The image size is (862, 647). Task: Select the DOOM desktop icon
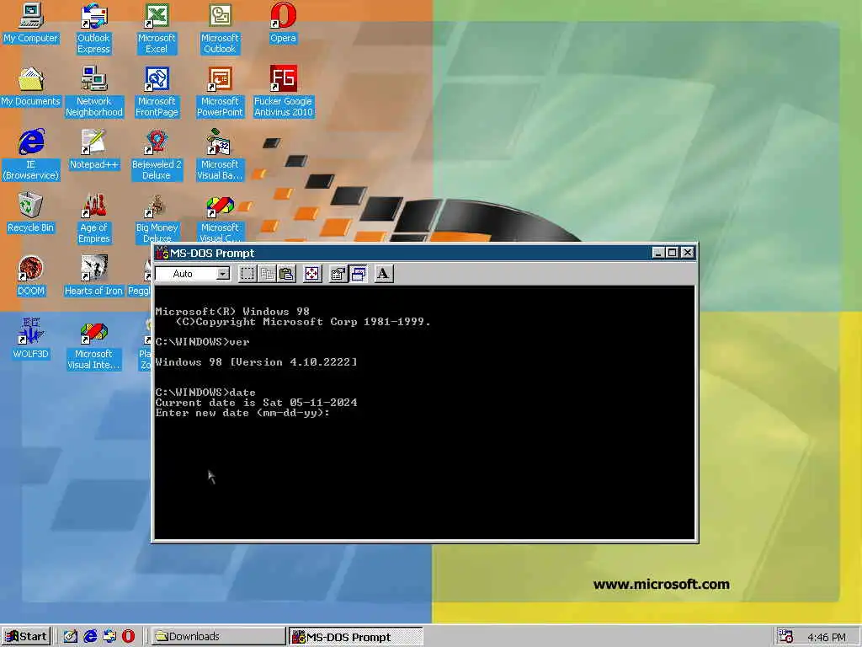coord(31,276)
